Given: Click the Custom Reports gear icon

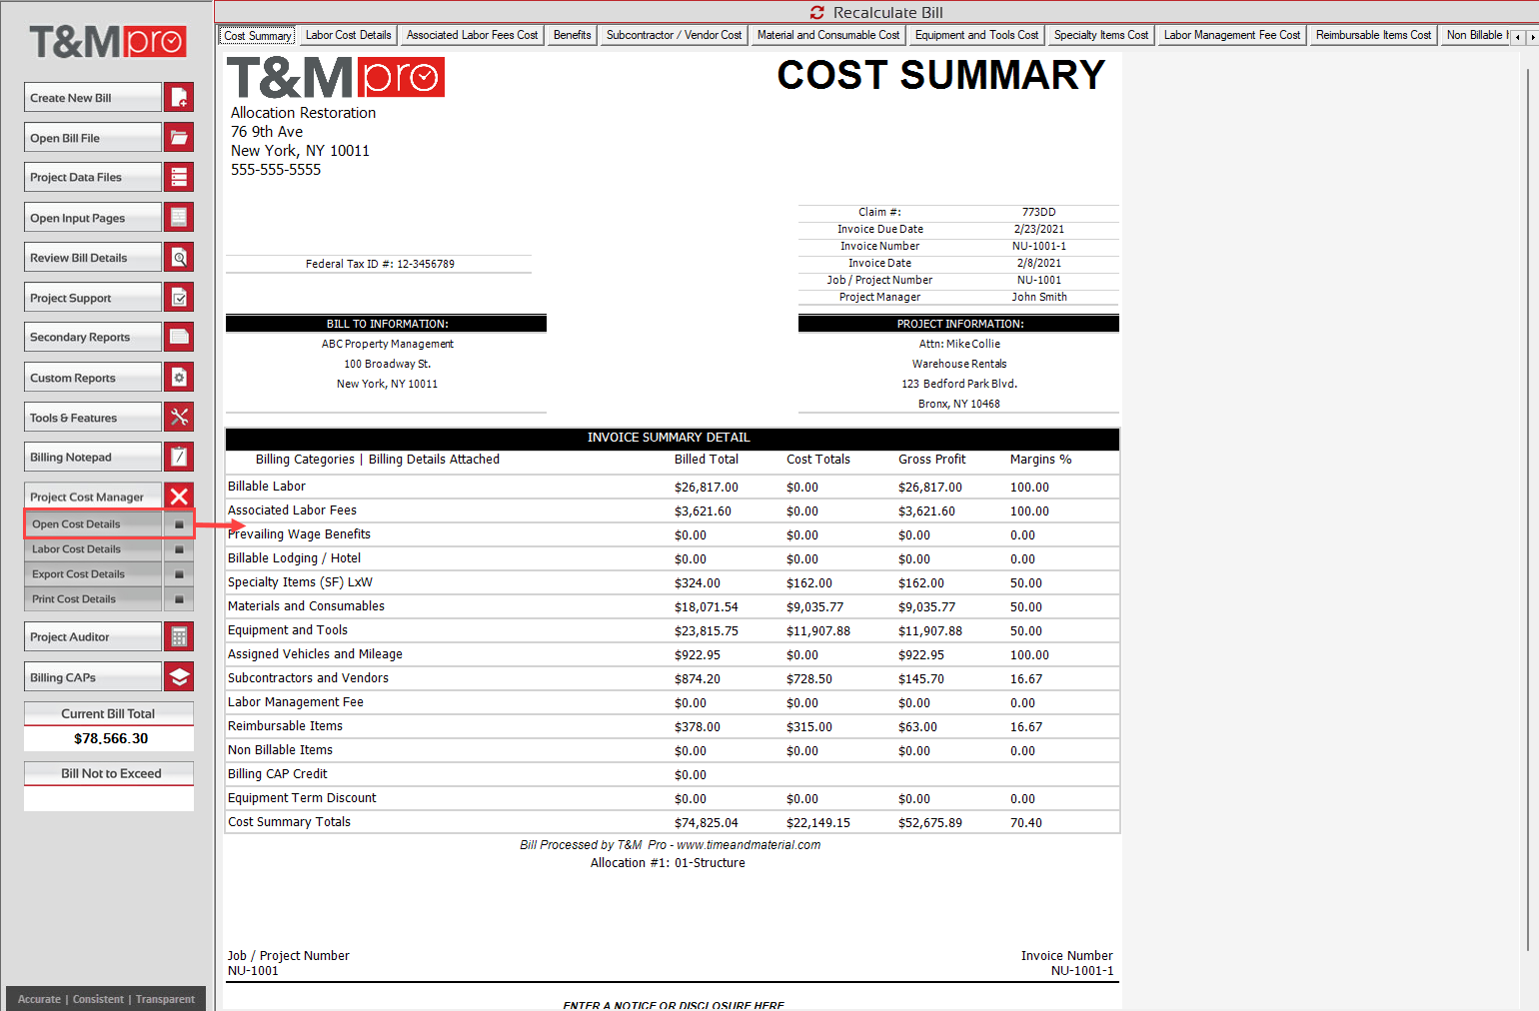Looking at the screenshot, I should coord(179,377).
